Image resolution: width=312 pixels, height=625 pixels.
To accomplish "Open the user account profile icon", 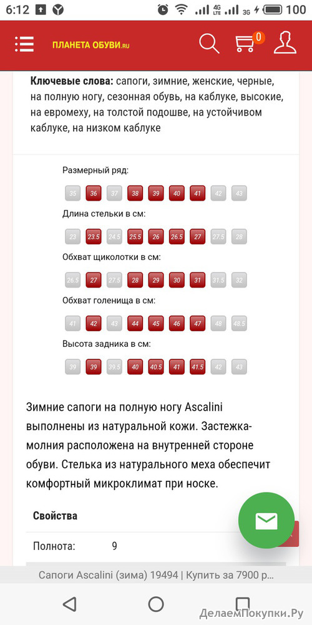I will [x=285, y=42].
